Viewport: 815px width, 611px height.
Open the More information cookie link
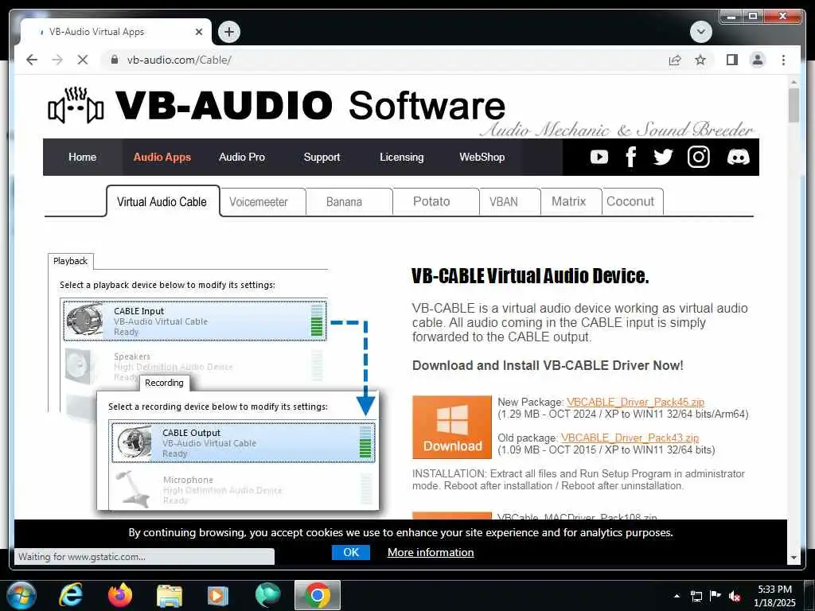[x=431, y=552]
